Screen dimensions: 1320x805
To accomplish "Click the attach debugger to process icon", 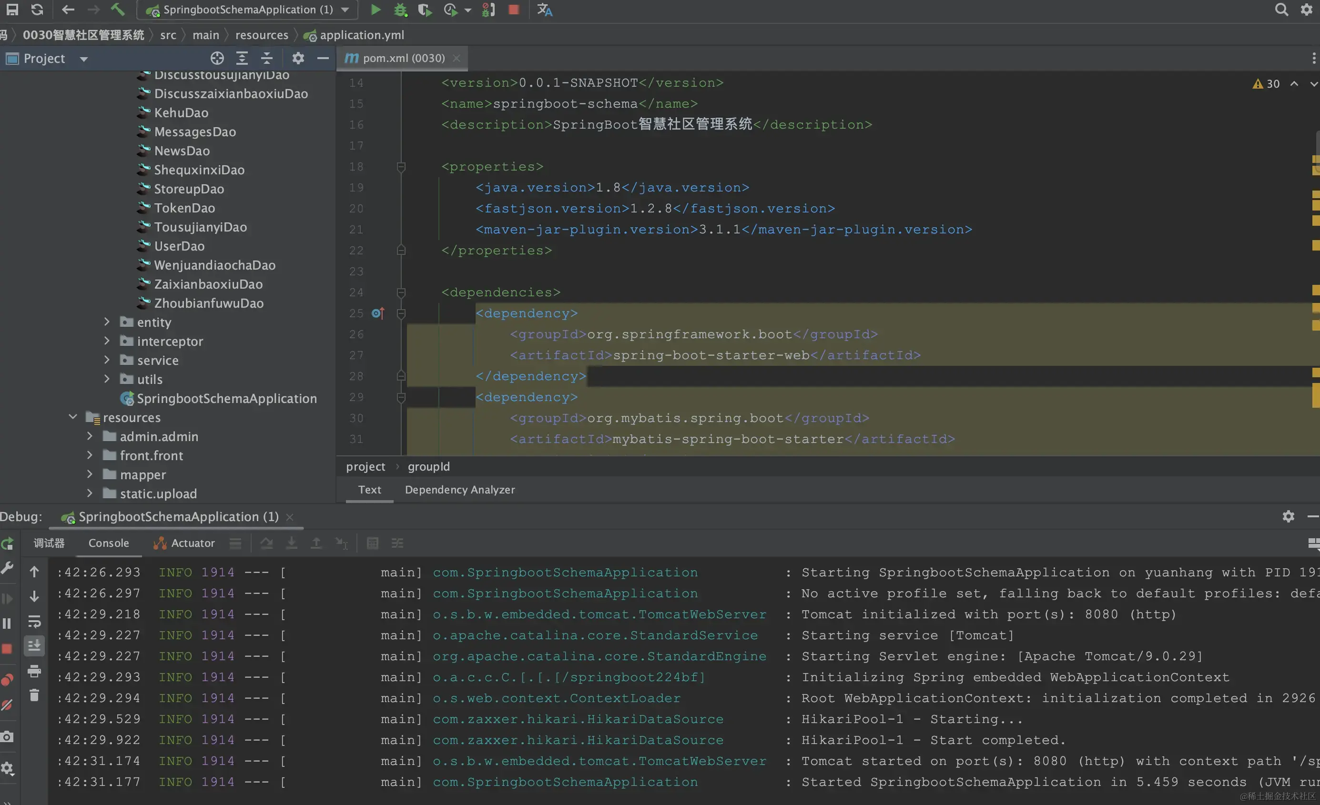I will click(x=488, y=10).
